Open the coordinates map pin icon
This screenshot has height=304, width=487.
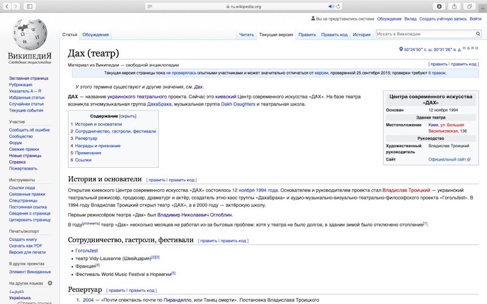pyautogui.click(x=401, y=49)
